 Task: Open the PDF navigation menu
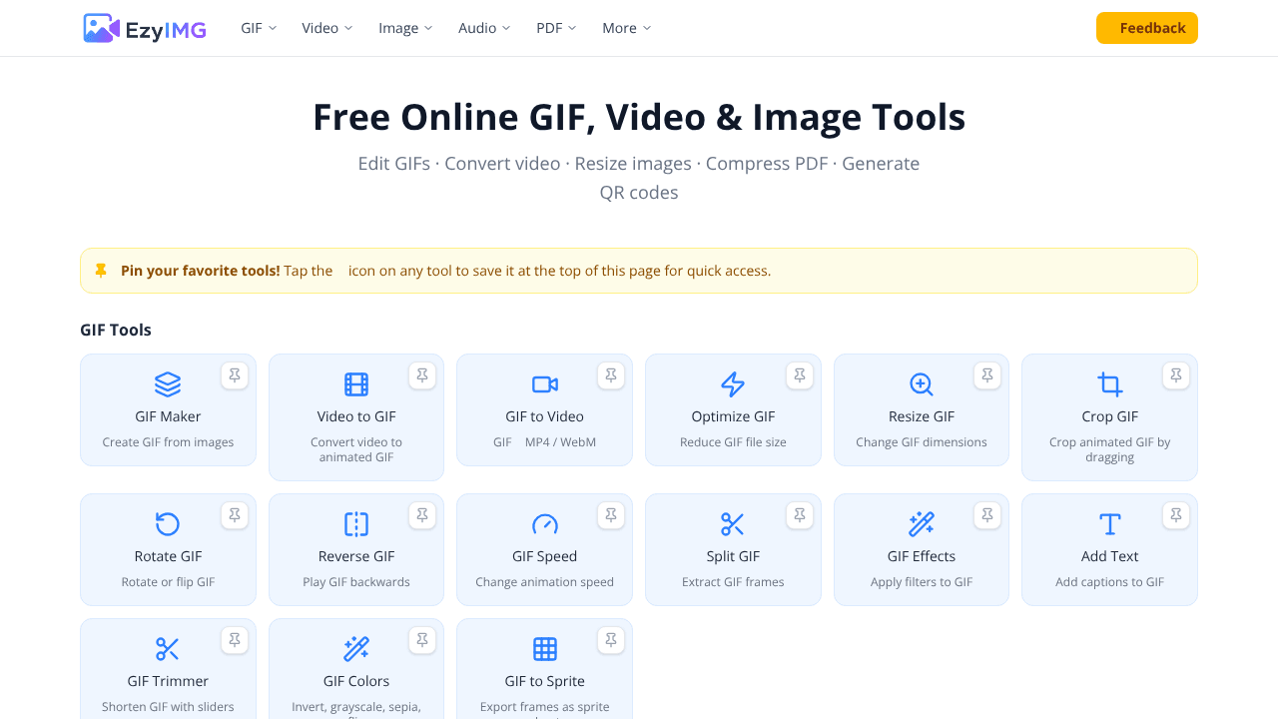point(556,28)
